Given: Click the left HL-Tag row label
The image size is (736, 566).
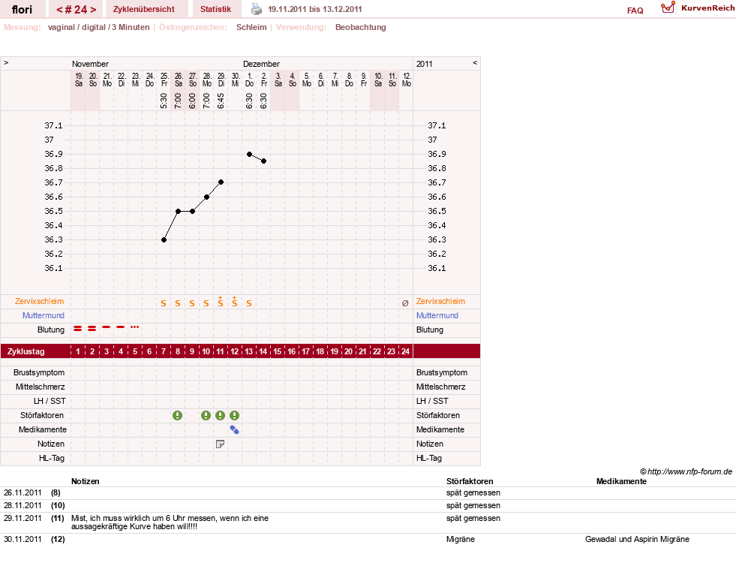Looking at the screenshot, I should click(x=52, y=458).
